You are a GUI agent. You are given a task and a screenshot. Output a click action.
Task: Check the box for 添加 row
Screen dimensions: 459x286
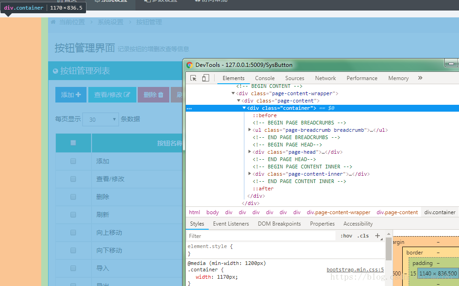coord(73,161)
